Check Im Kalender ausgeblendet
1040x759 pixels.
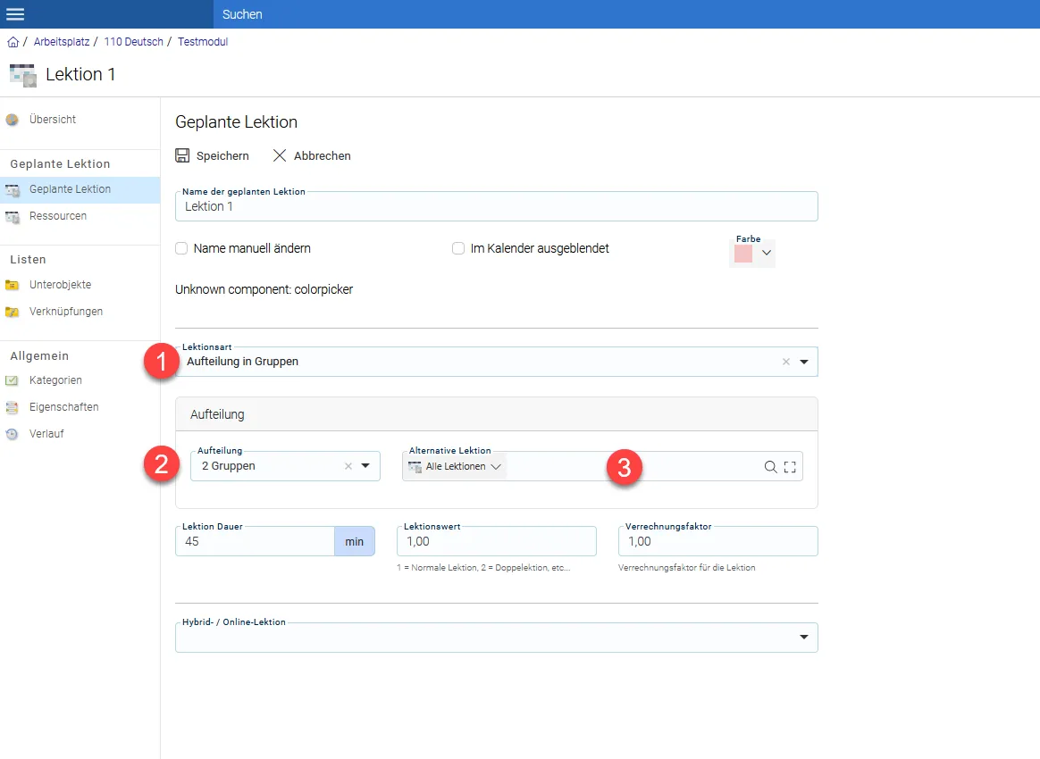pyautogui.click(x=458, y=248)
